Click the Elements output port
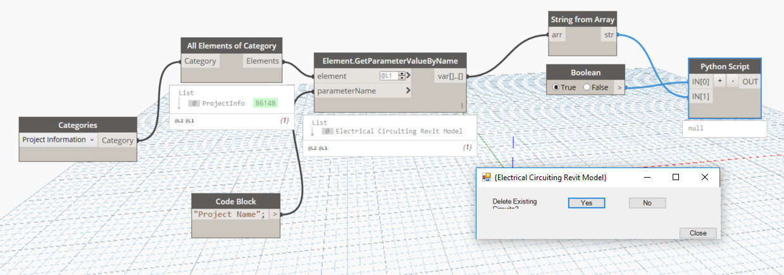The image size is (784, 275). click(263, 61)
